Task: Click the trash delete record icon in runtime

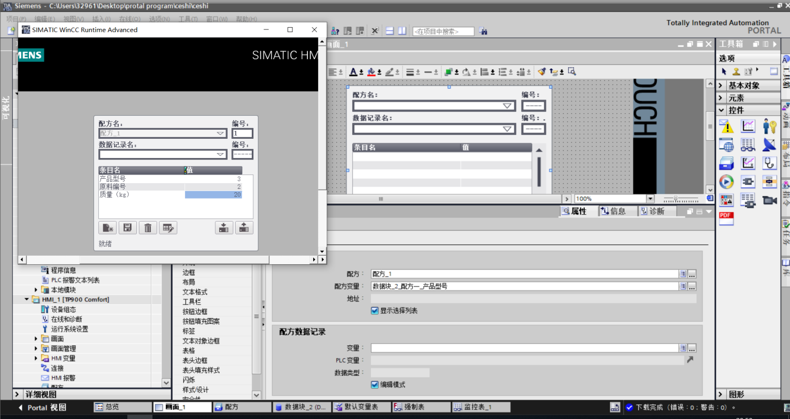Action: pos(148,228)
